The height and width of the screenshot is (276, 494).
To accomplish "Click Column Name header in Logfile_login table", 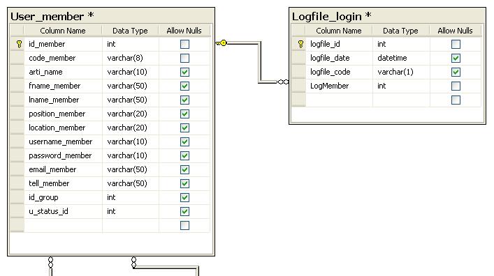I will [339, 31].
